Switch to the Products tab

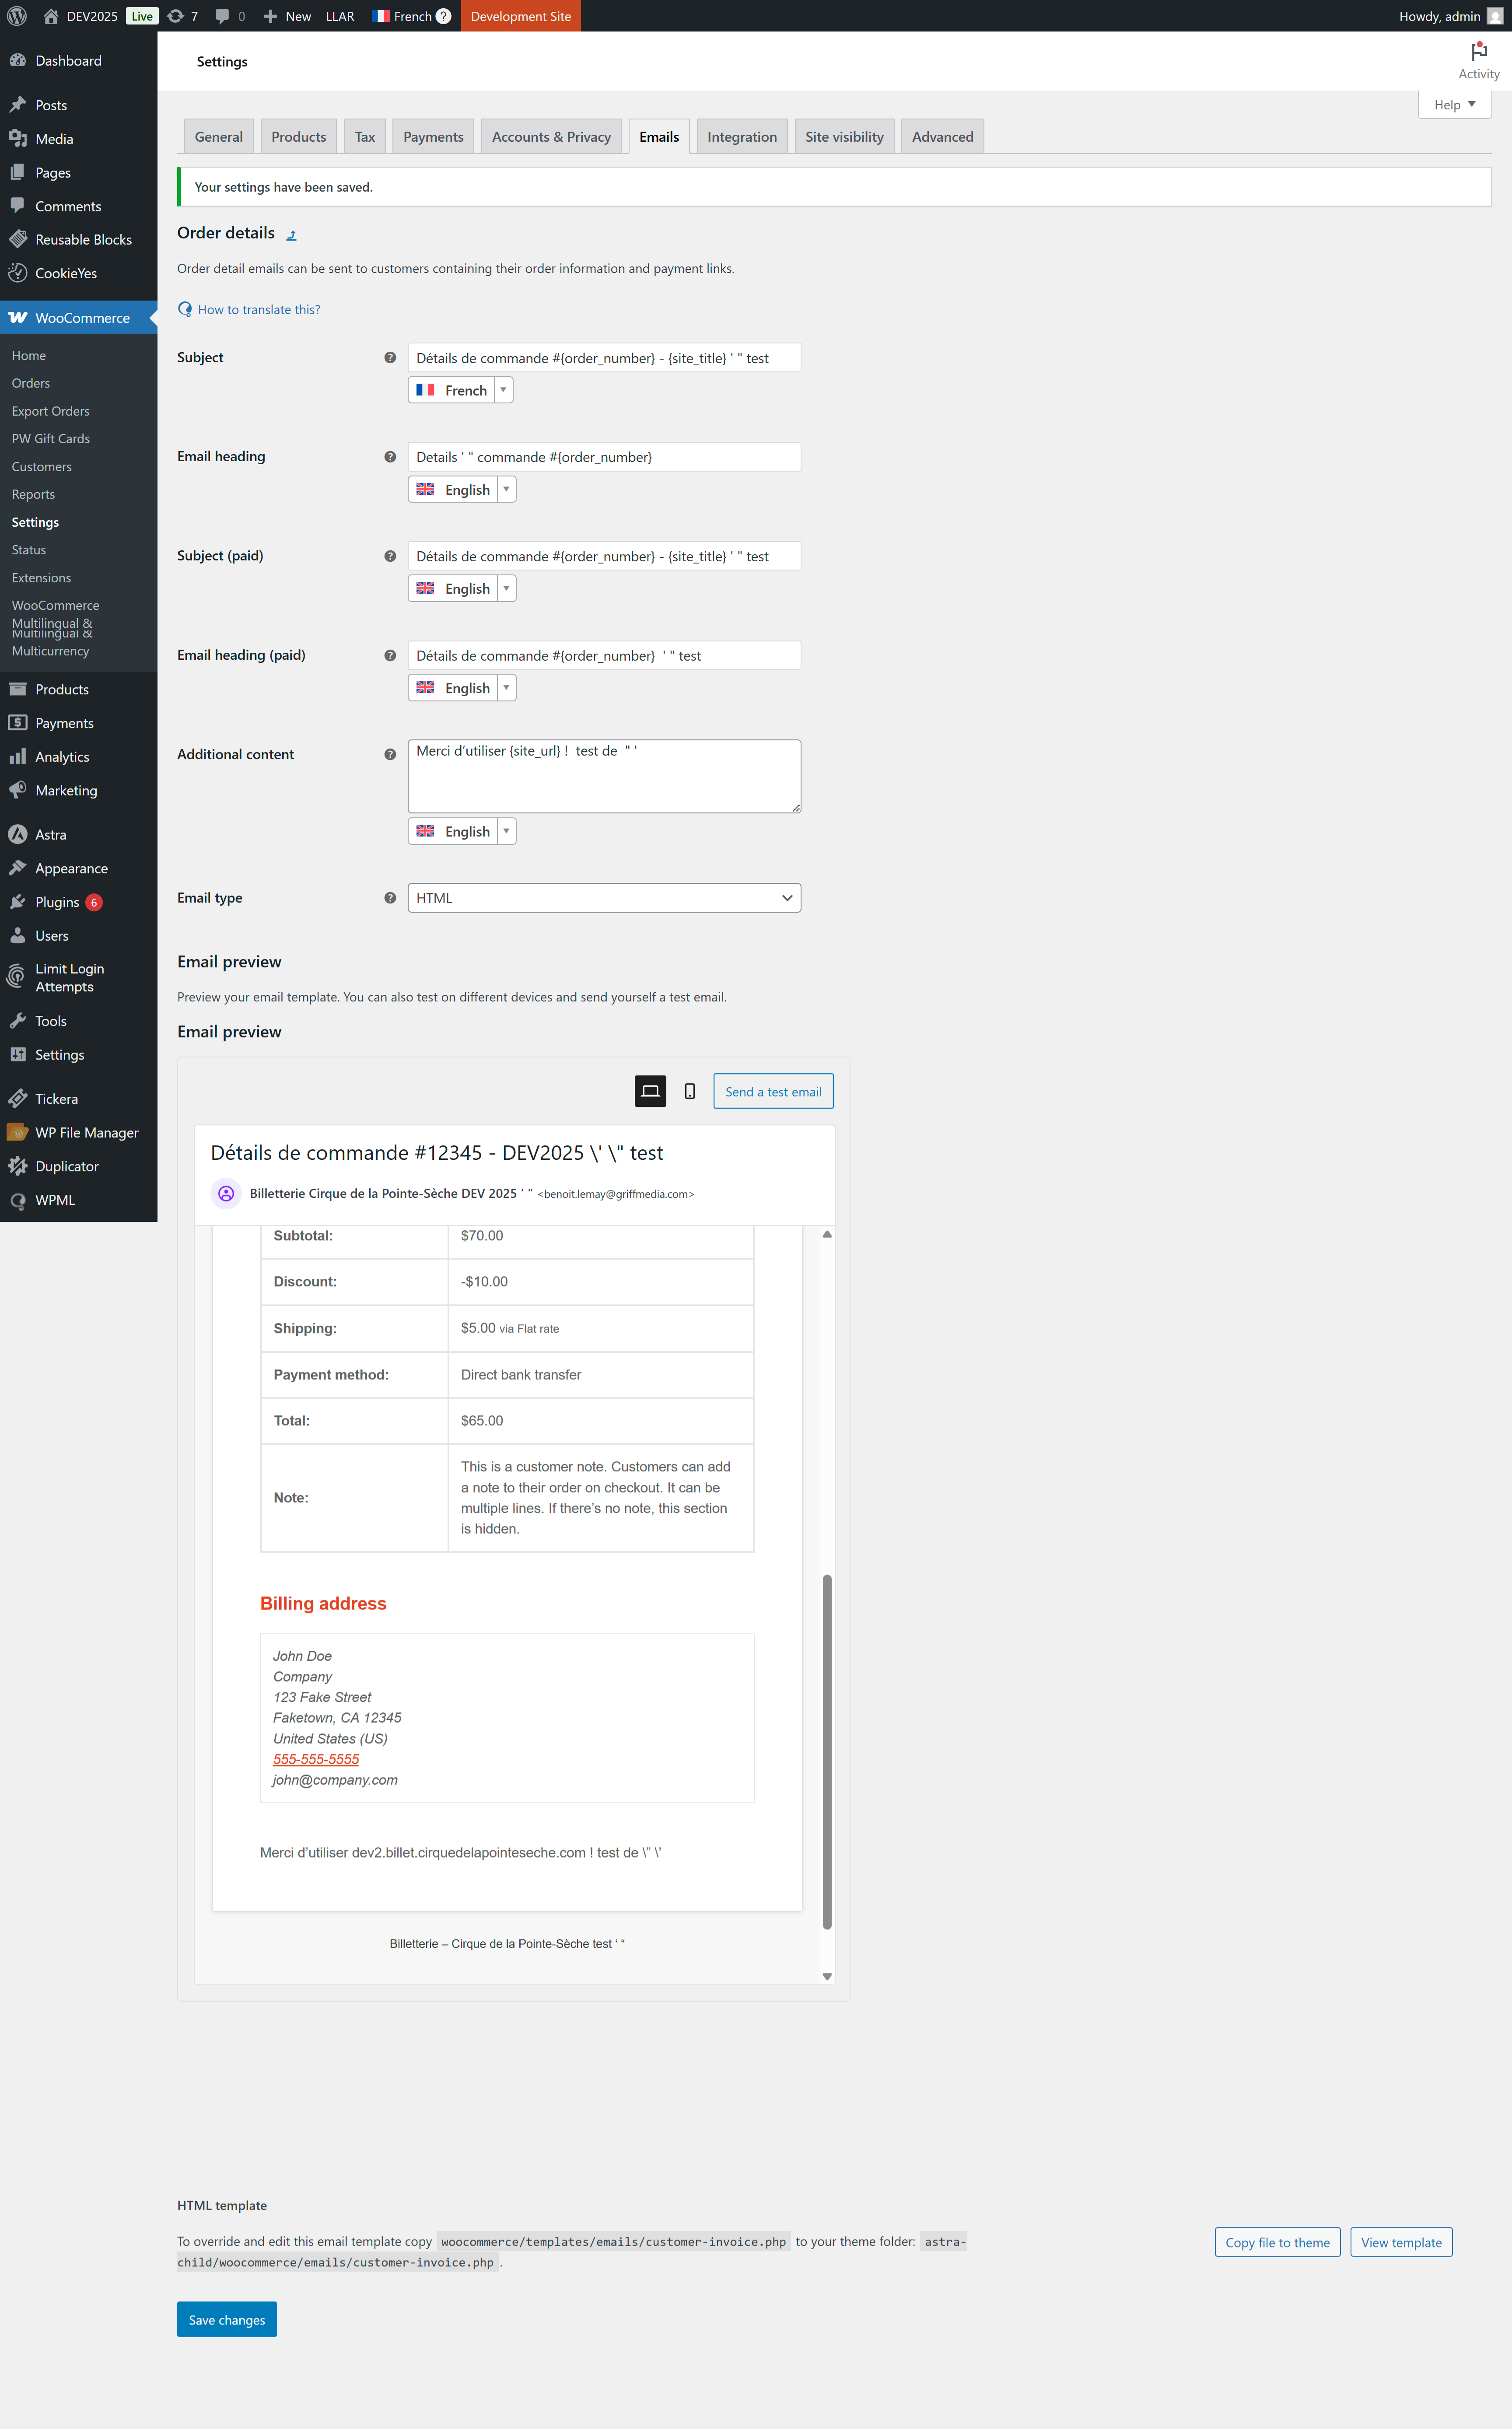tap(299, 137)
